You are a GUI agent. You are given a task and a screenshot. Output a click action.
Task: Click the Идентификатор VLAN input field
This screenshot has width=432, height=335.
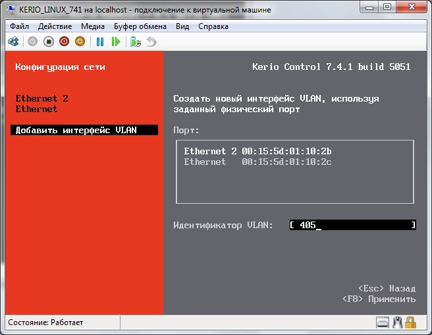click(x=353, y=225)
